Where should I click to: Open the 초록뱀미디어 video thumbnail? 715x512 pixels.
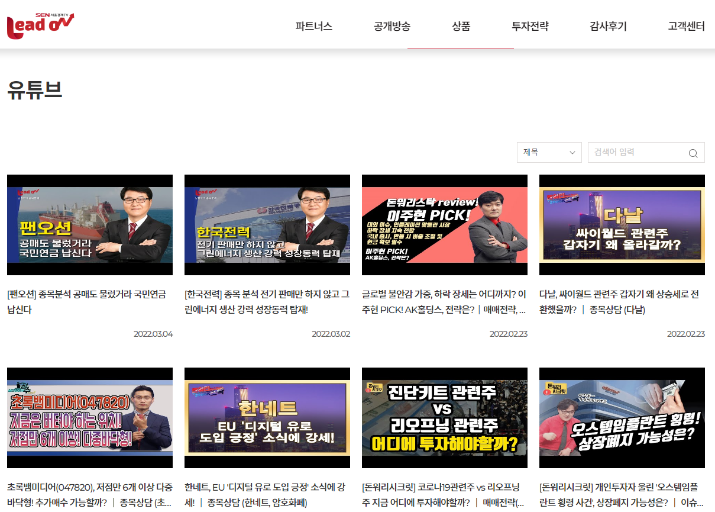click(90, 418)
